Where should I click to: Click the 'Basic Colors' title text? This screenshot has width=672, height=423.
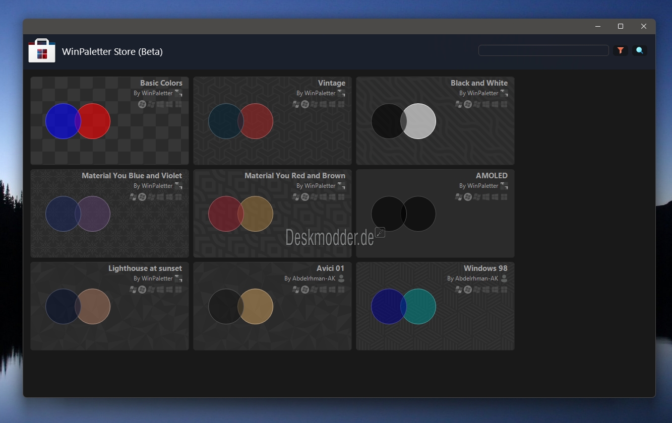[x=161, y=83]
